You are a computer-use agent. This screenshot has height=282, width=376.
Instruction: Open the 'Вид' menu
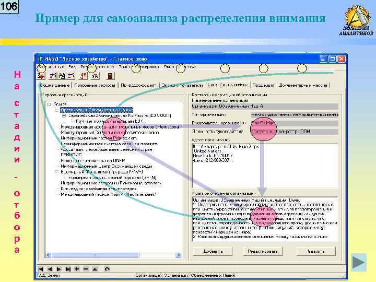[x=72, y=67]
